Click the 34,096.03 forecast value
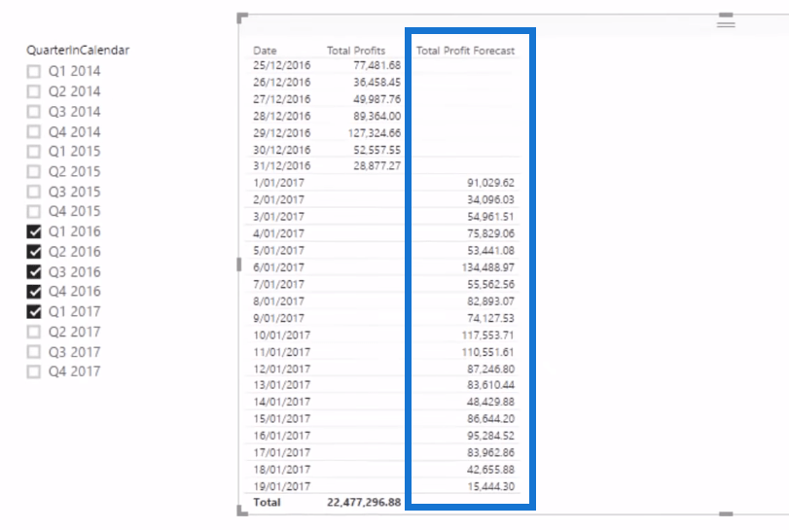 [x=490, y=199]
